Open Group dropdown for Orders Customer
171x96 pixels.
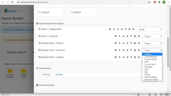click(x=152, y=36)
